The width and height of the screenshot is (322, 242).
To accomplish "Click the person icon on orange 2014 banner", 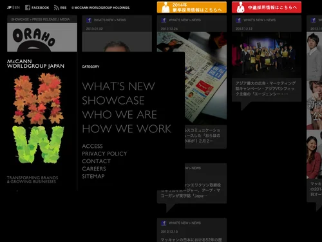I will click(166, 7).
